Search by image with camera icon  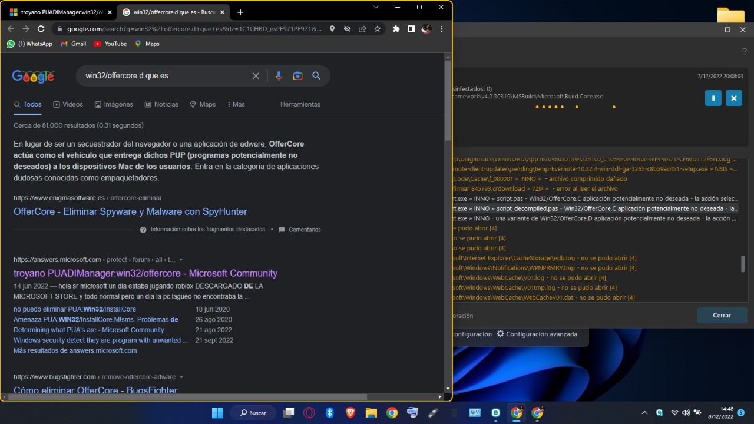(297, 75)
